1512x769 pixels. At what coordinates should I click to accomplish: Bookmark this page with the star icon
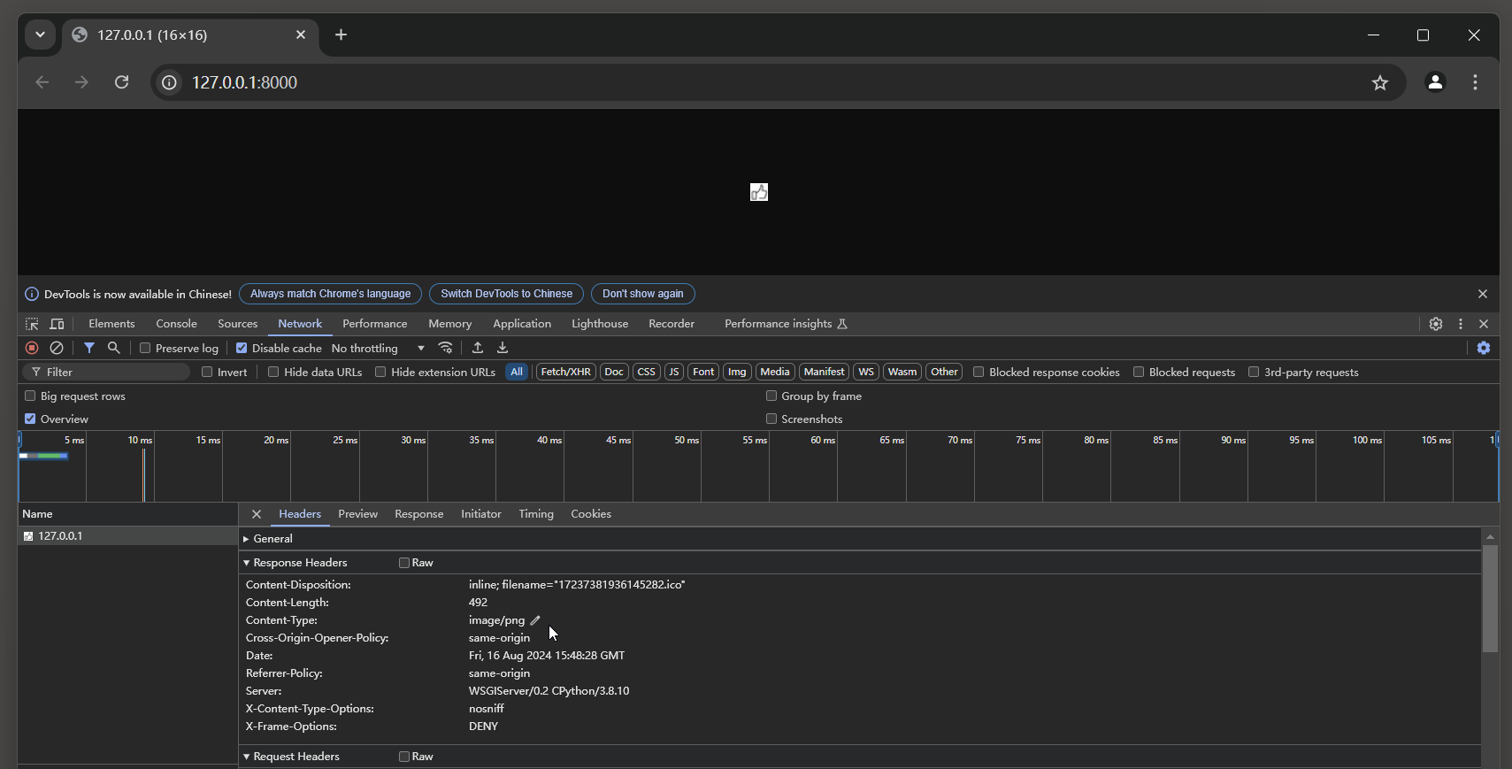click(1380, 82)
